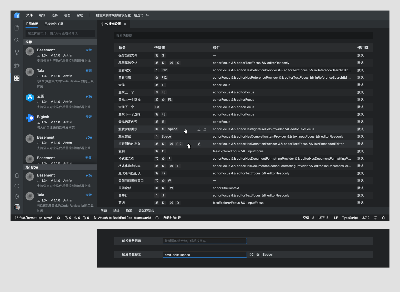Image resolution: width=400 pixels, height=292 pixels.
Task: Click the 云图 extension logo
Action: pos(30,98)
